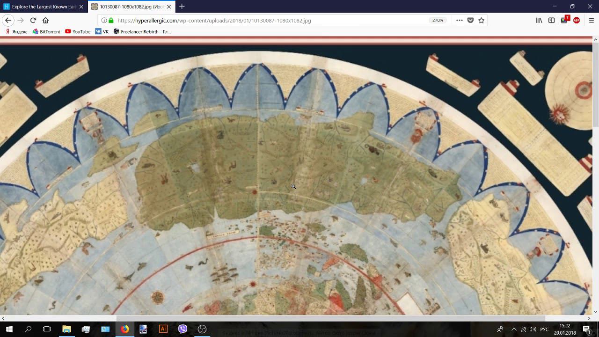
Task: Open Viber from the taskbar
Action: [183, 329]
